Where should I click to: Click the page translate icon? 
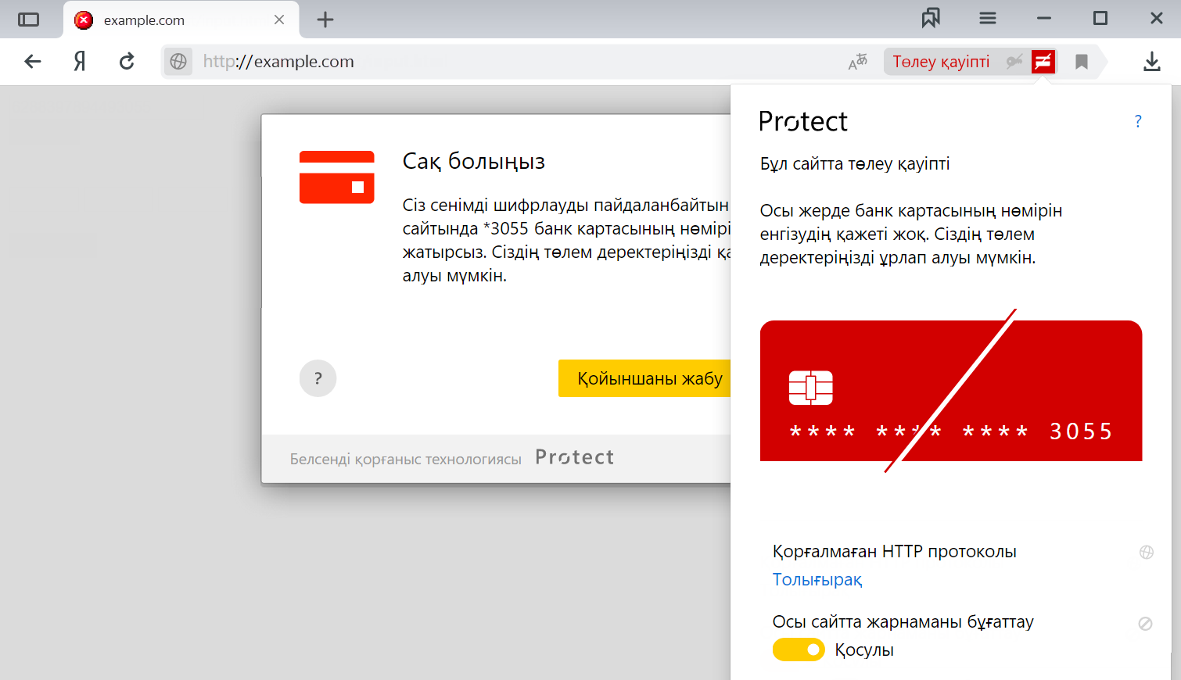[x=858, y=62]
